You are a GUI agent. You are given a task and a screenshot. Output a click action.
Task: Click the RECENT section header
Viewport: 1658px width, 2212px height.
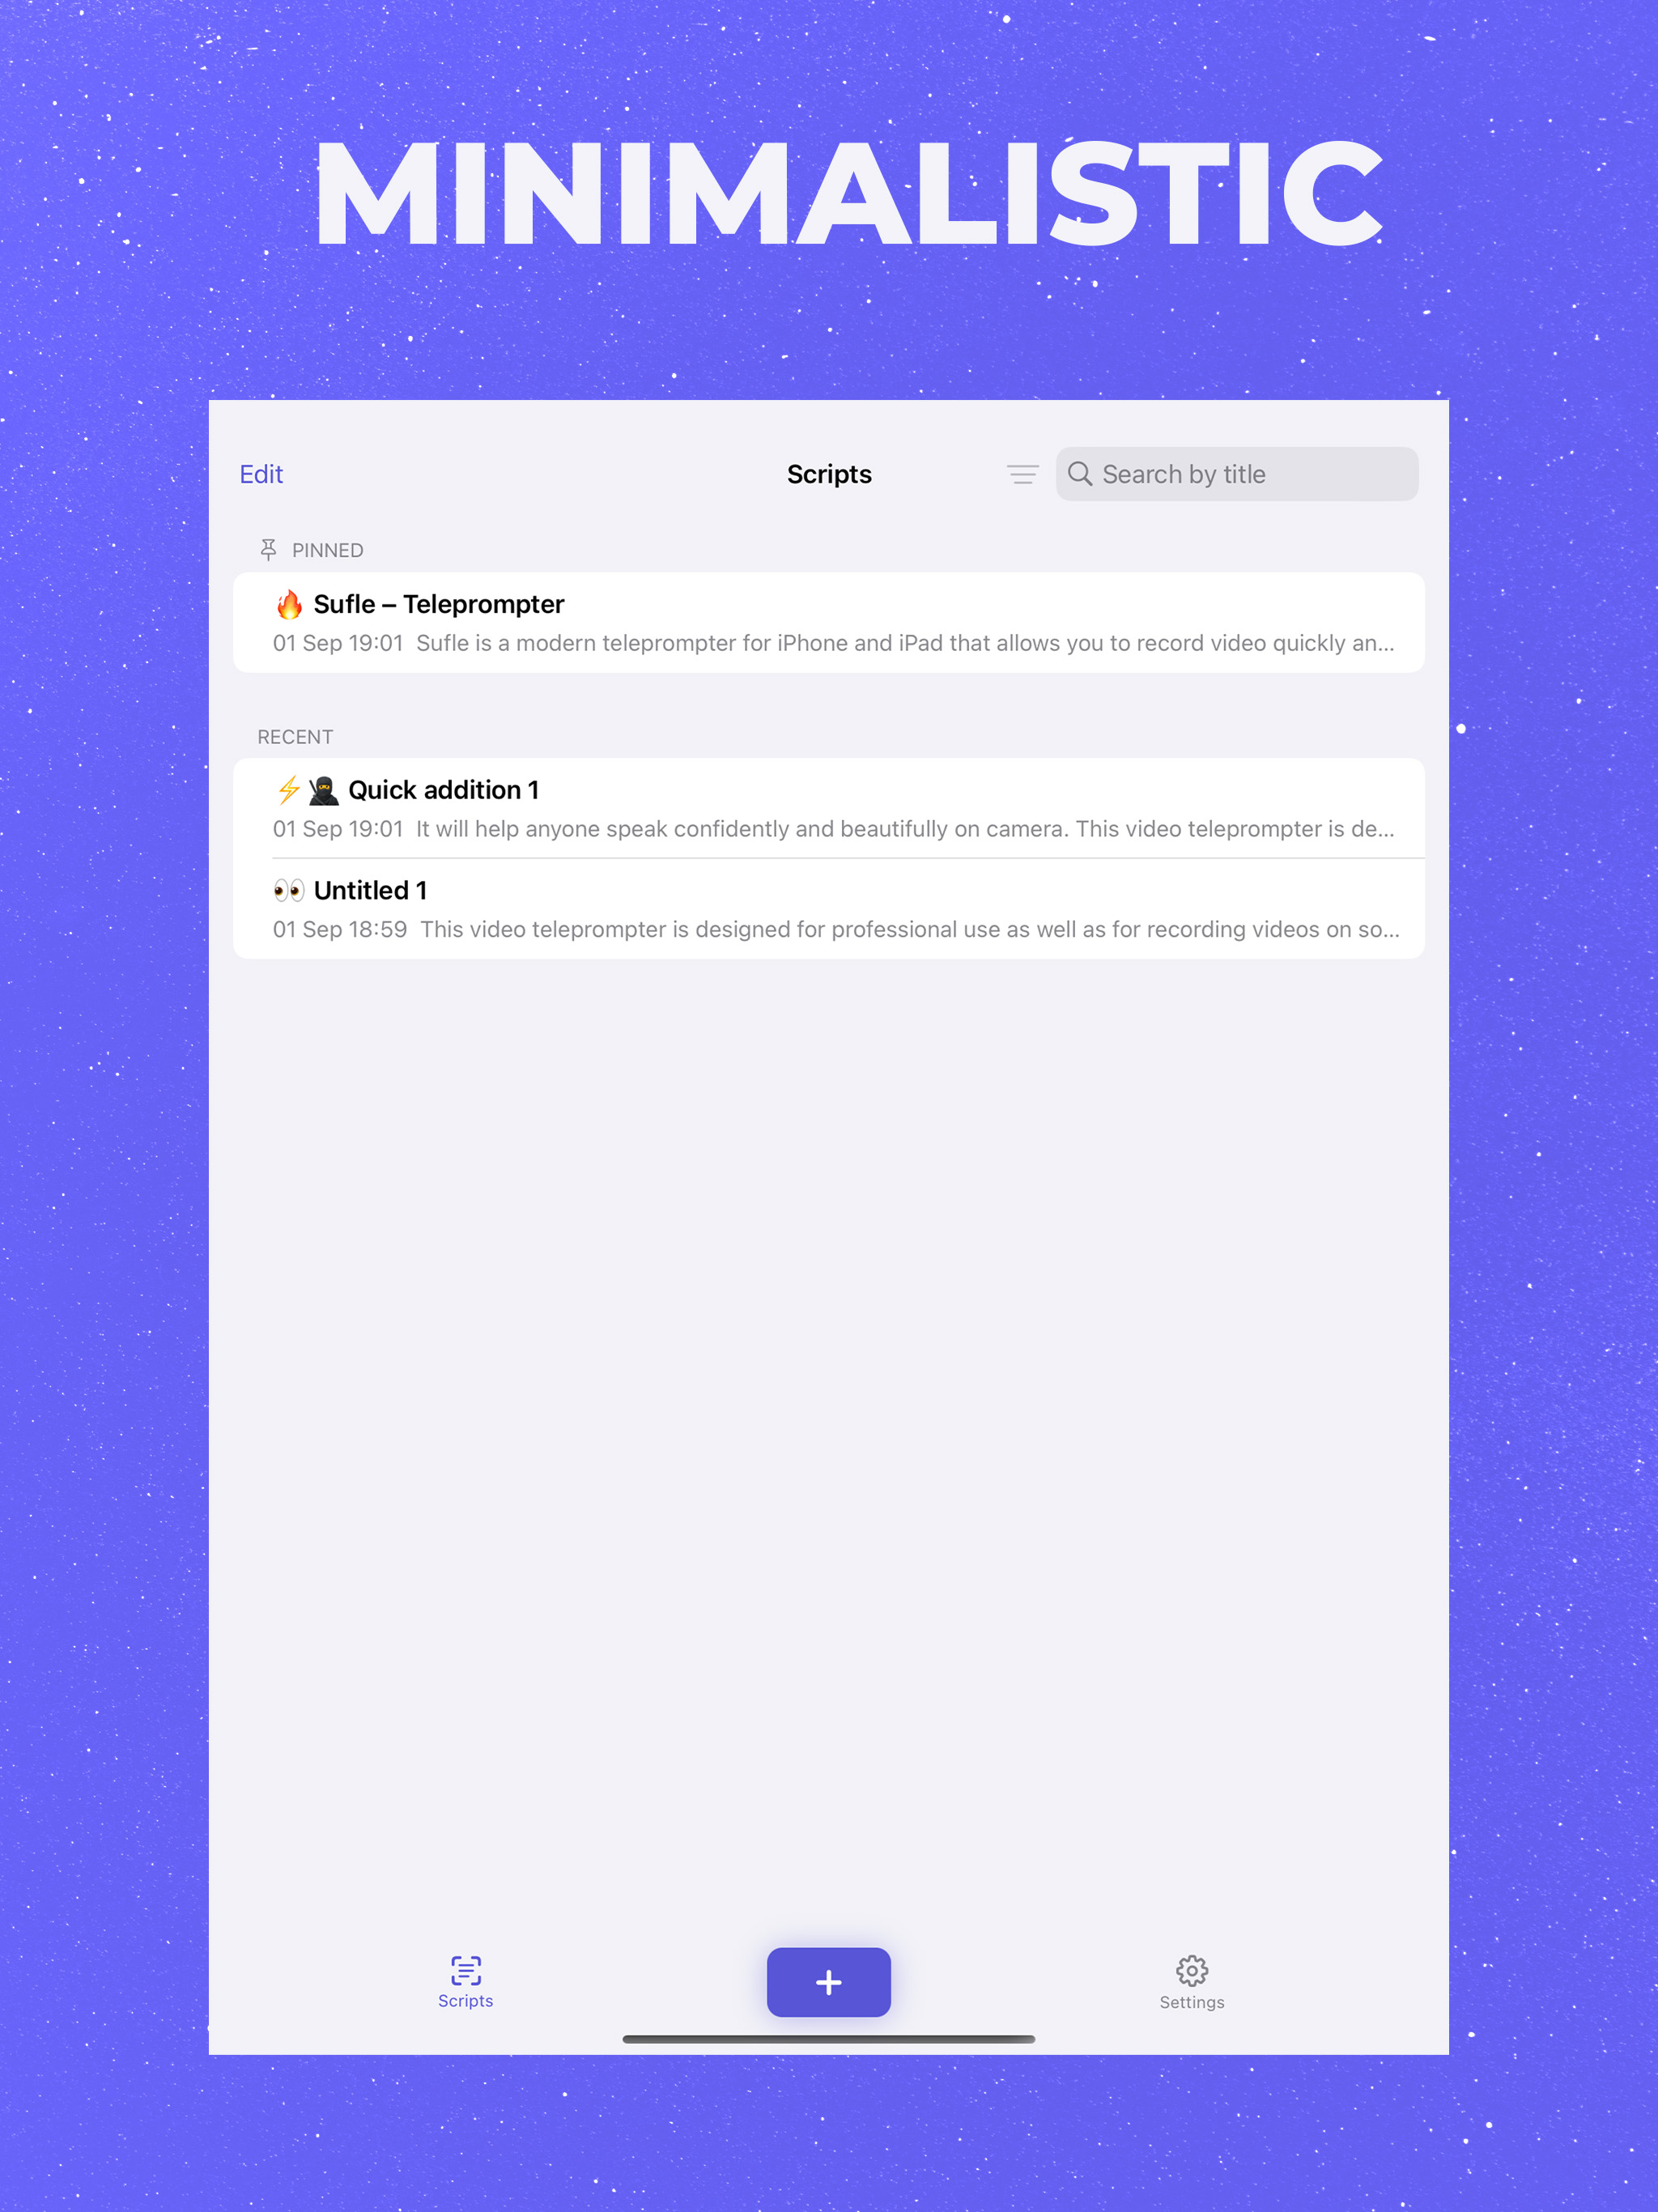coord(295,737)
